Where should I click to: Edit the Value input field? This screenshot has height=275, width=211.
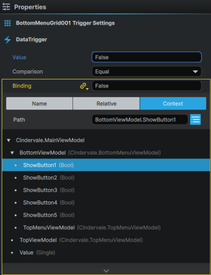click(147, 57)
